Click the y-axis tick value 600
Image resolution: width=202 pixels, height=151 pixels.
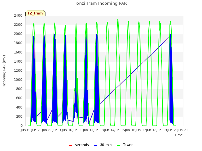click(x=19, y=98)
